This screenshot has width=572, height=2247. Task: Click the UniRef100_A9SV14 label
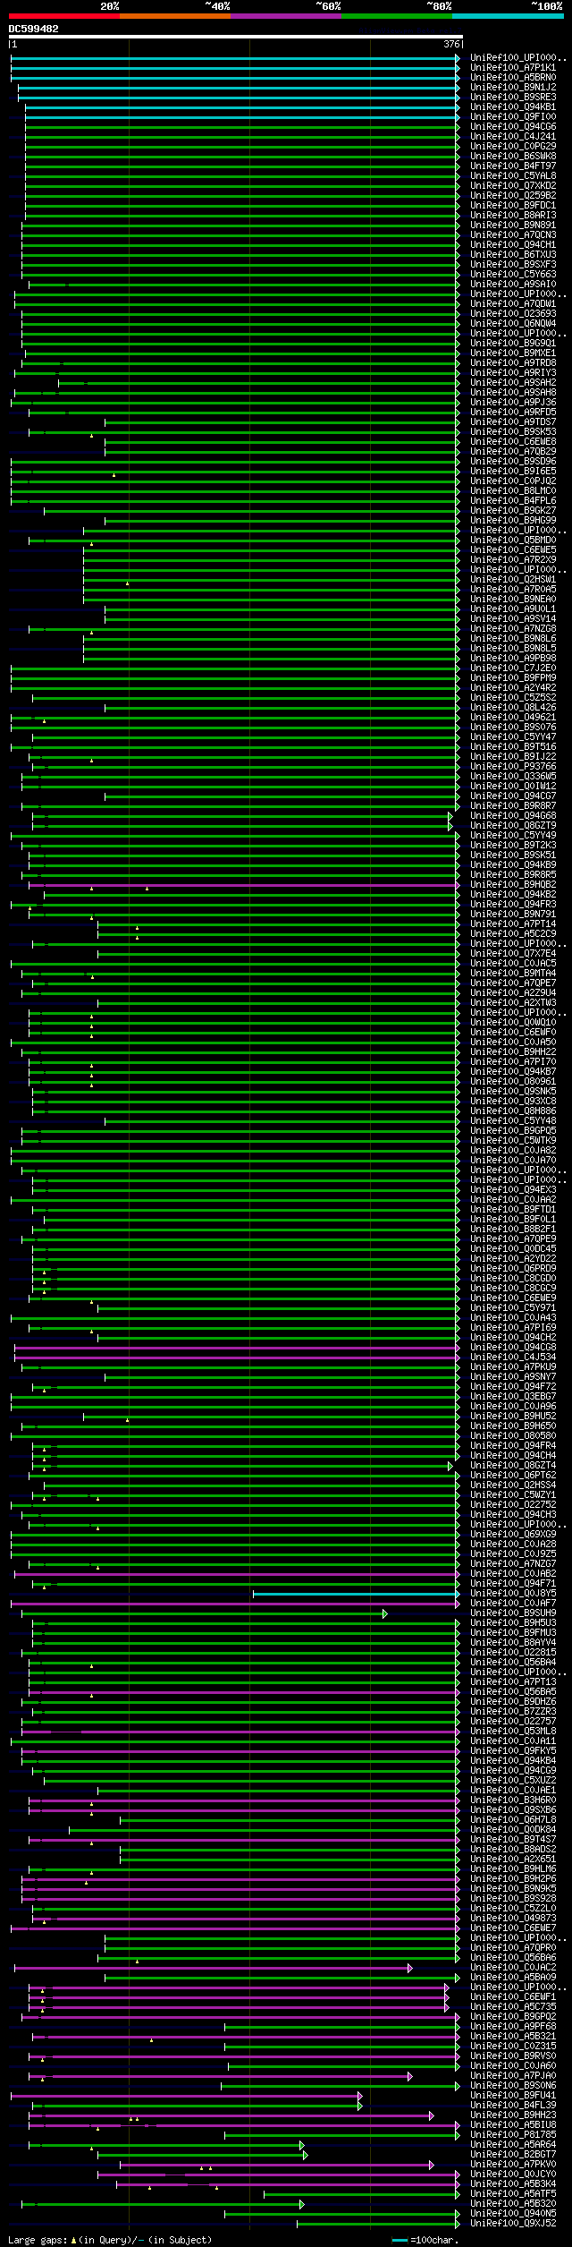click(513, 619)
